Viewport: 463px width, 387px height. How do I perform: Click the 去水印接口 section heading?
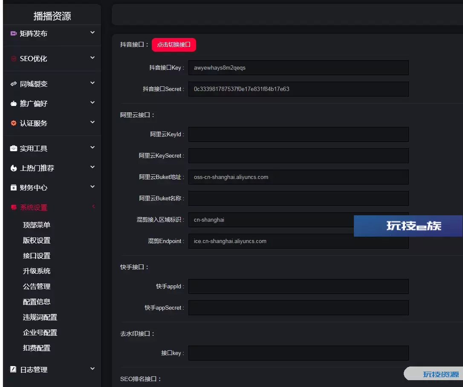coord(137,334)
